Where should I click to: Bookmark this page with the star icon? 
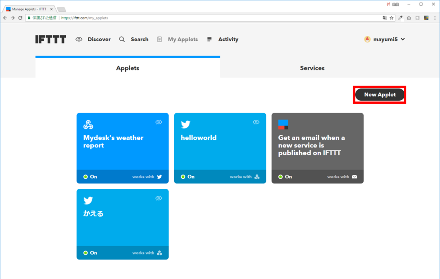click(x=391, y=18)
